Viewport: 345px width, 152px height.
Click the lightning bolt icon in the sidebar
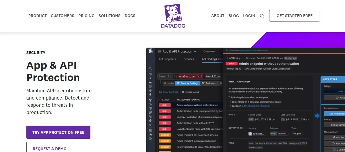(150, 95)
